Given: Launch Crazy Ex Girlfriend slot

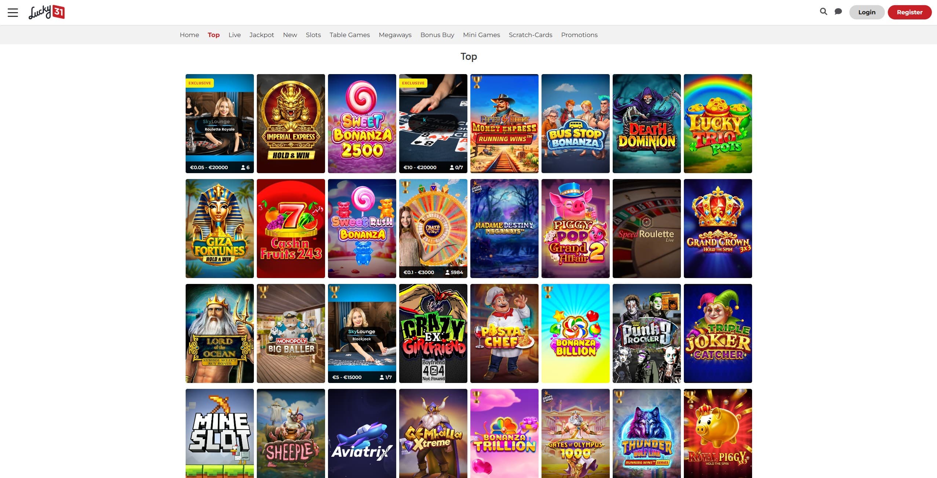Looking at the screenshot, I should (x=433, y=333).
